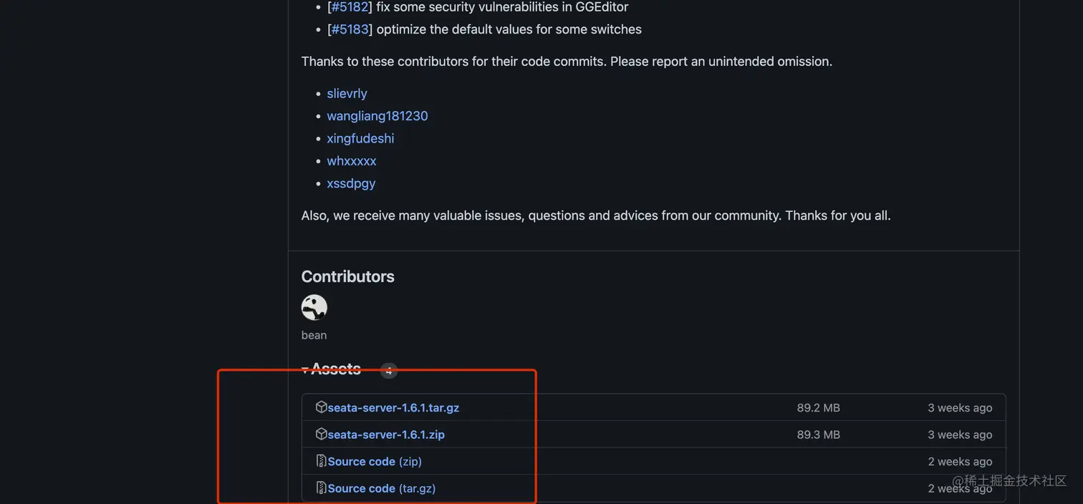Image resolution: width=1083 pixels, height=504 pixels.
Task: Click the package icon beside seata-server-1.6.1.zip
Action: click(x=321, y=435)
